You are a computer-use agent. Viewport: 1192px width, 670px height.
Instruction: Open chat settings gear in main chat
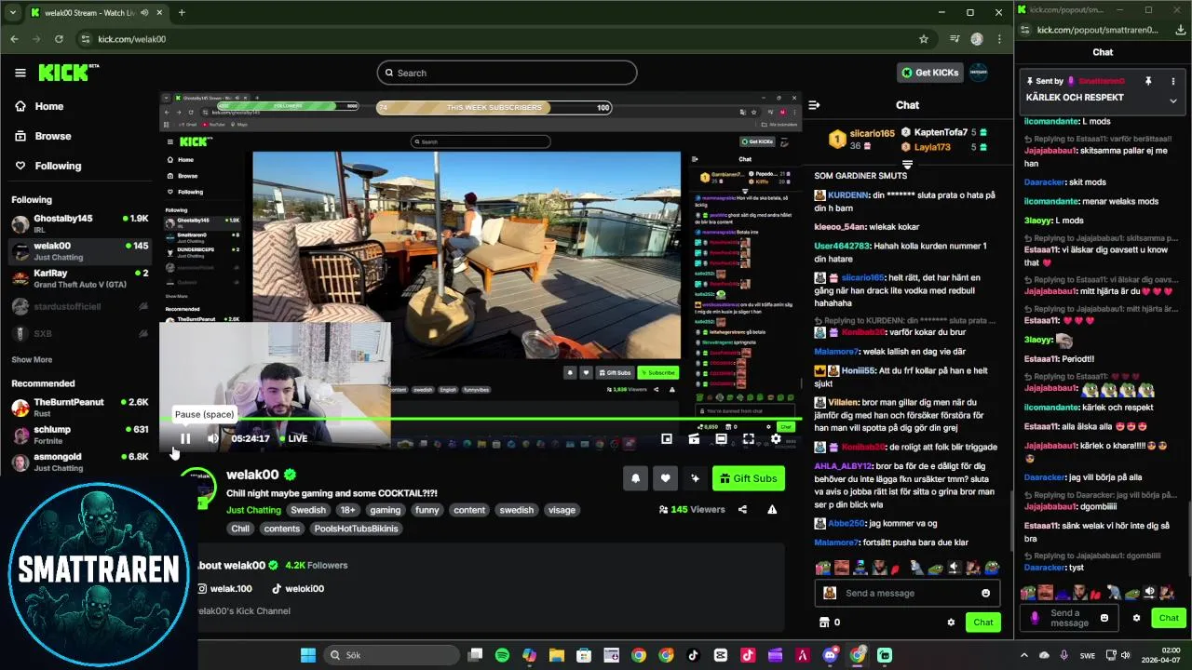951,622
